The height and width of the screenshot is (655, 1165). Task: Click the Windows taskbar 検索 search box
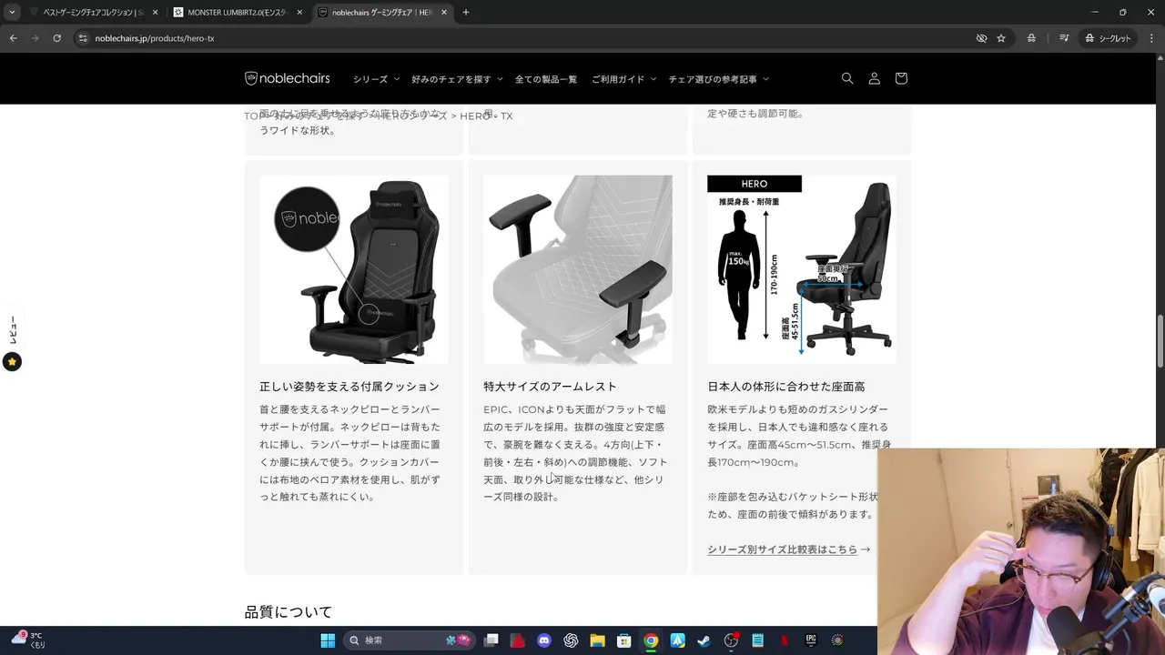pos(410,640)
